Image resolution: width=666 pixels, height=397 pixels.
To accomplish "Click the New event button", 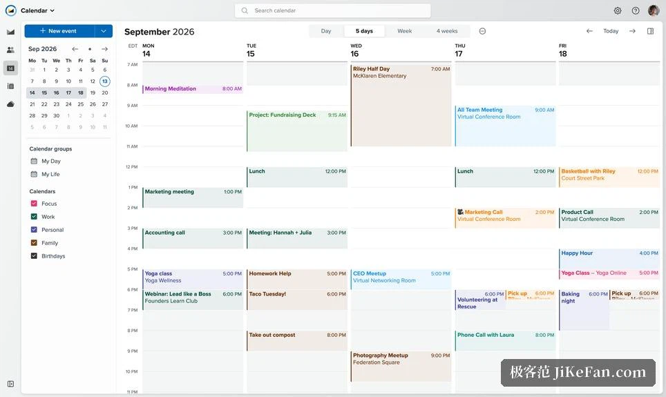I will pos(59,31).
